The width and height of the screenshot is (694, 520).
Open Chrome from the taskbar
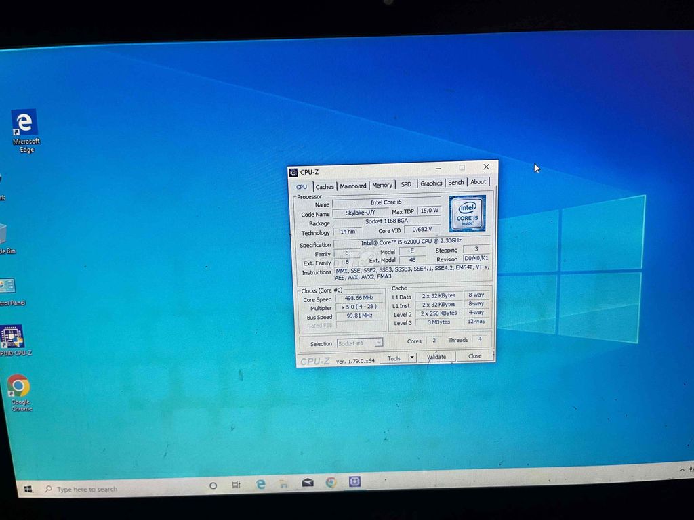(331, 482)
